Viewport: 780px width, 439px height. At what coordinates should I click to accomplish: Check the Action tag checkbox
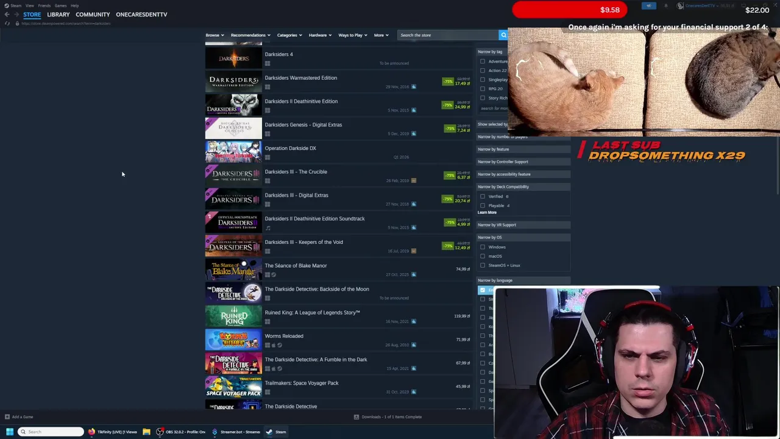483,70
